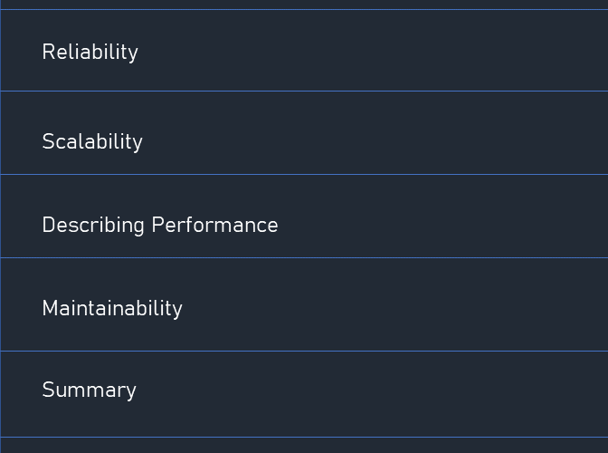
Task: Select the row containing Summary
Action: click(304, 394)
